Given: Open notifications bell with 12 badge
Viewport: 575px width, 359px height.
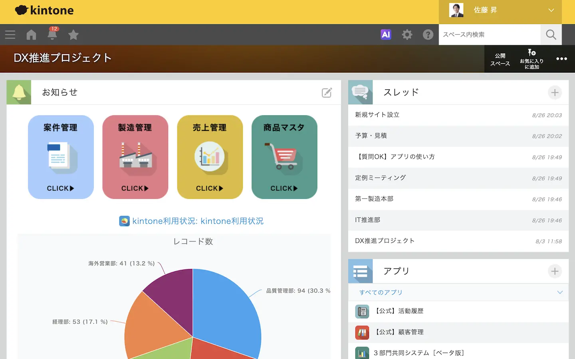Looking at the screenshot, I should (52, 34).
